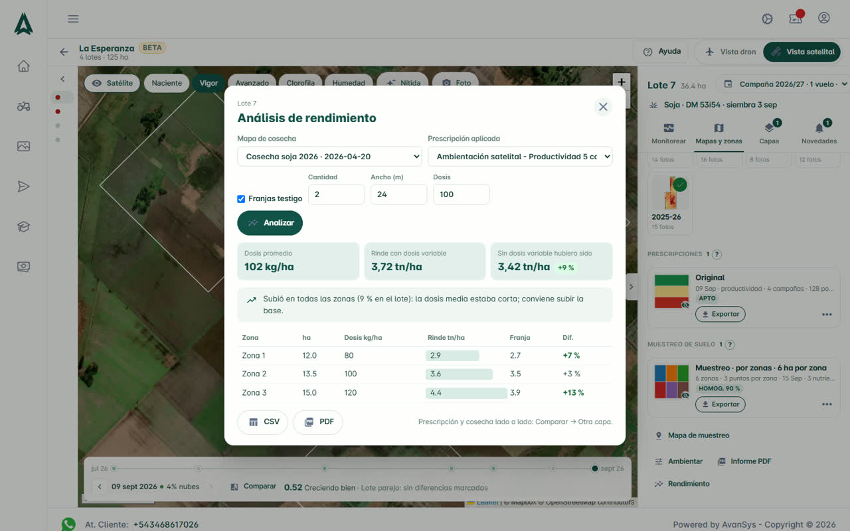Open the WhatsApp customer support icon
850x531 pixels.
tap(68, 524)
